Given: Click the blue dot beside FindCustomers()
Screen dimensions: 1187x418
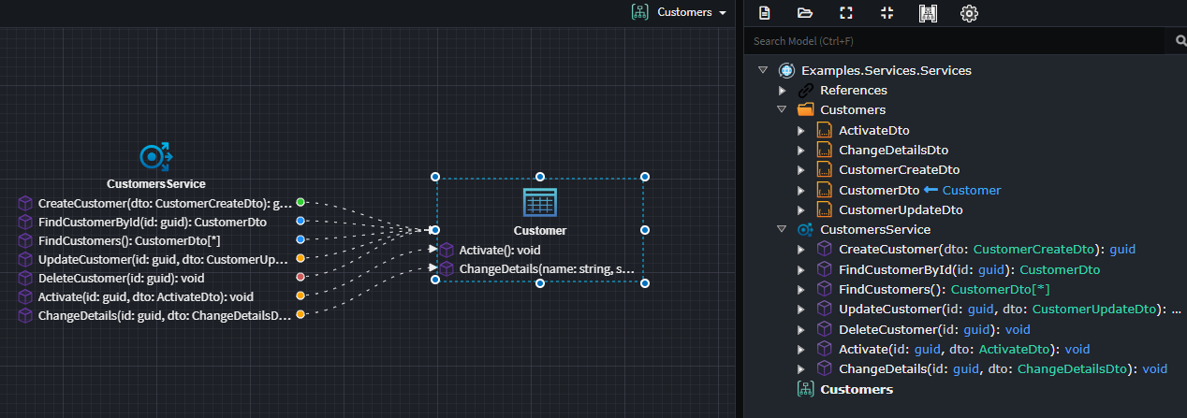Looking at the screenshot, I should coord(300,239).
